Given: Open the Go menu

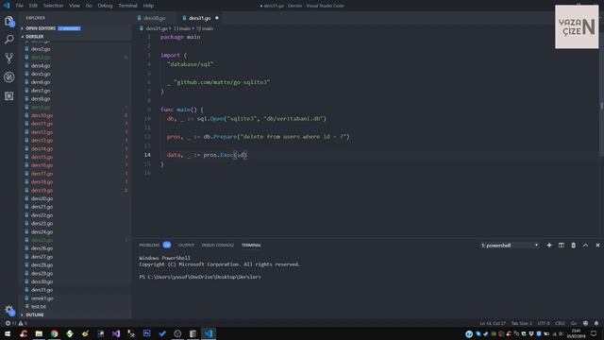Looking at the screenshot, I should [89, 6].
